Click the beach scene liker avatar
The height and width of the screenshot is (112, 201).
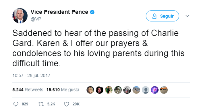[x=136, y=90]
